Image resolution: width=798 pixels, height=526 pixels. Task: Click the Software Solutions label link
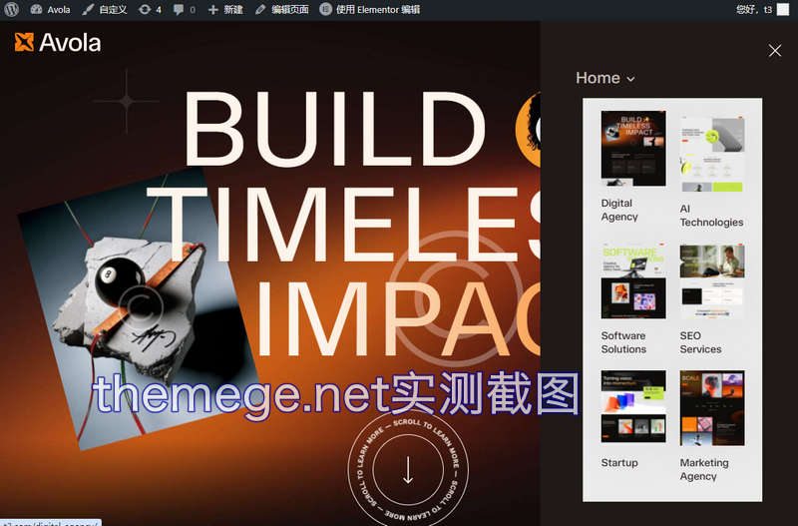tap(623, 342)
